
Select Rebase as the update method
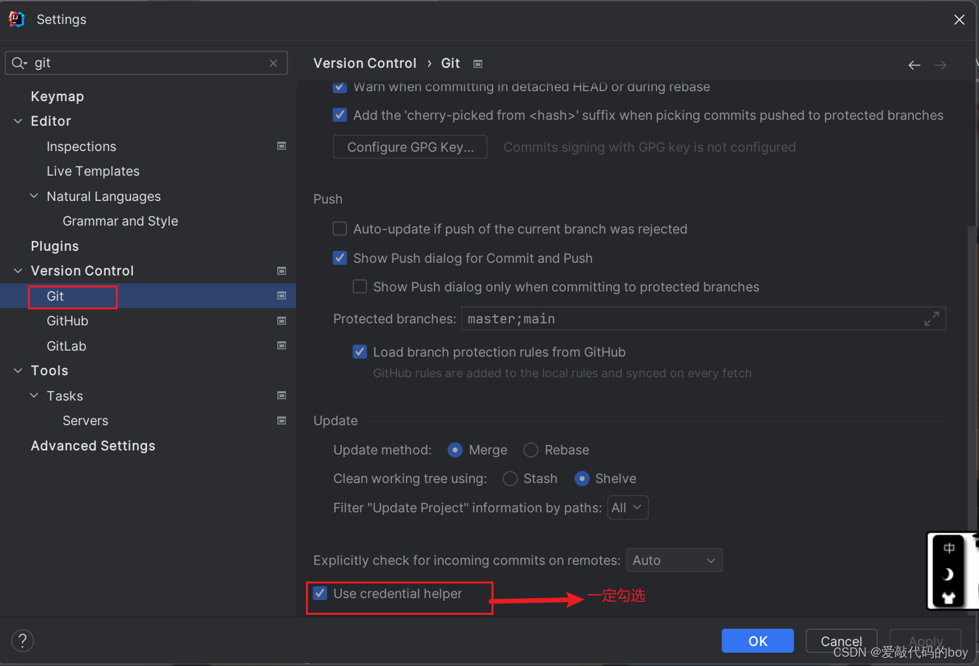531,450
